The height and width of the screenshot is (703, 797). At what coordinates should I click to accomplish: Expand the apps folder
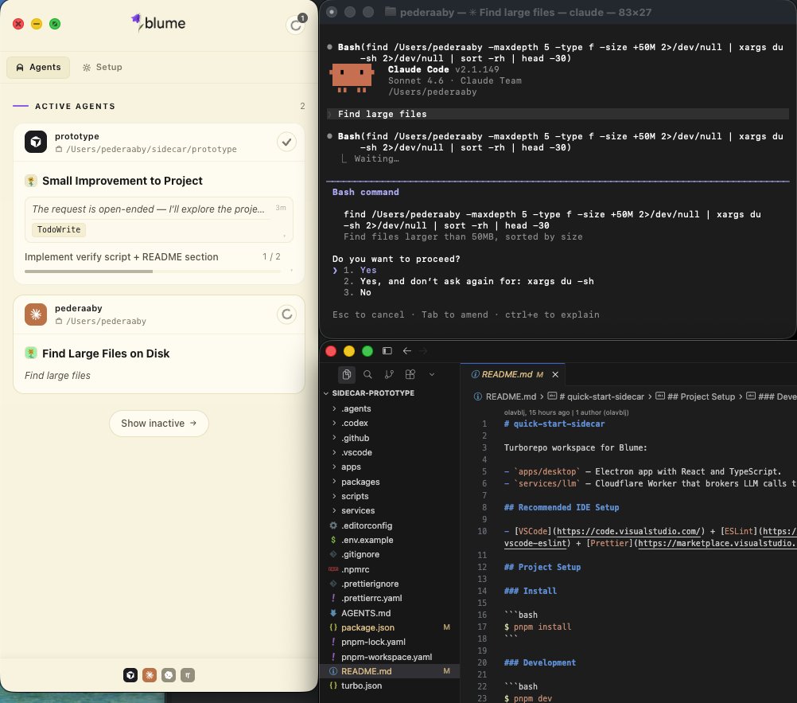[x=351, y=467]
